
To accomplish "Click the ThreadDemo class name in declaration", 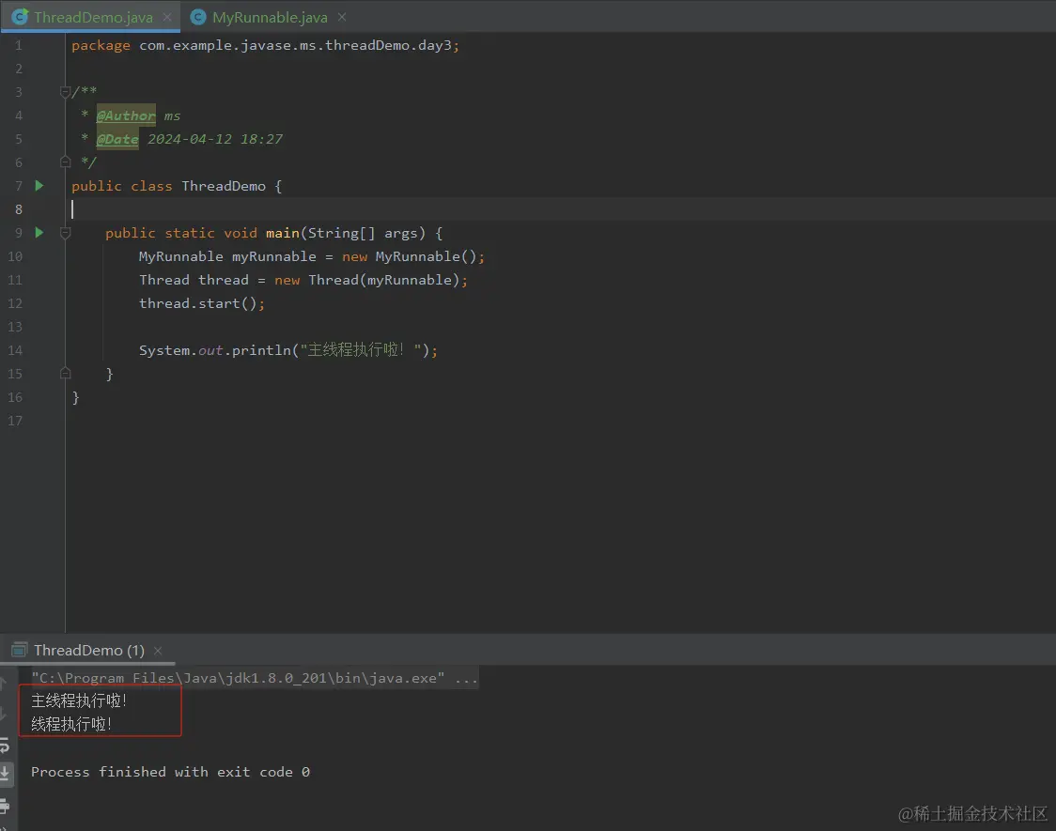I will coord(224,186).
